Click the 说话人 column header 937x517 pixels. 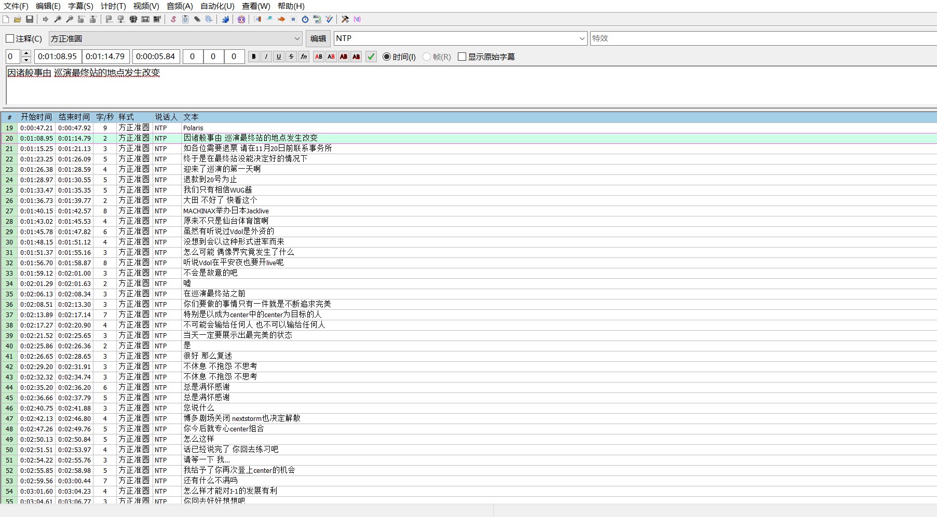(x=166, y=117)
